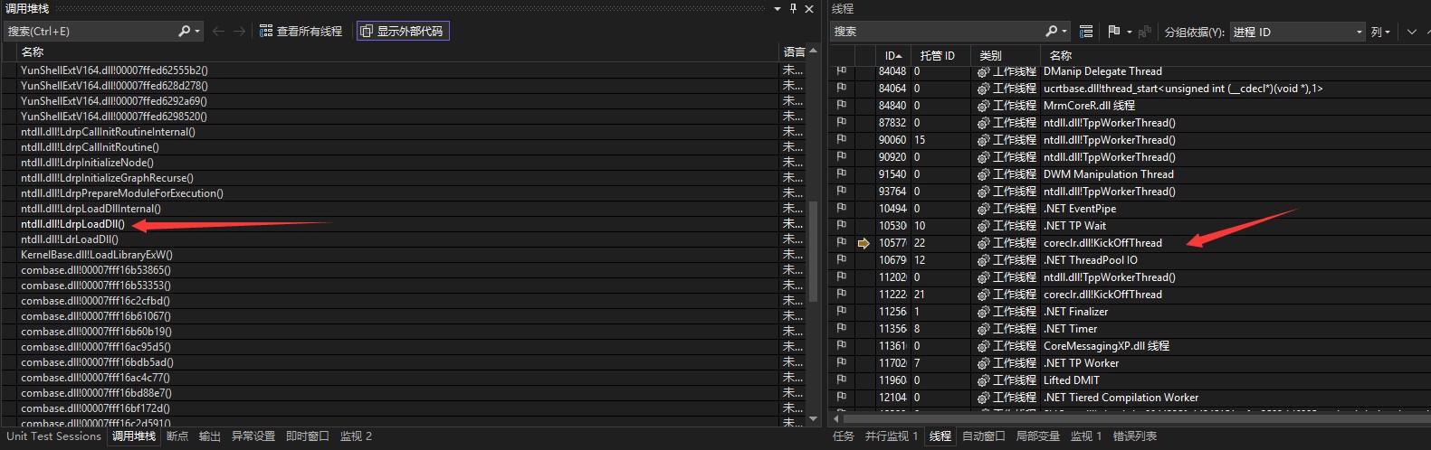Viewport: 1431px width, 450px height.
Task: Click the yellow current-thread arrow on row 10577
Action: pyautogui.click(x=863, y=243)
